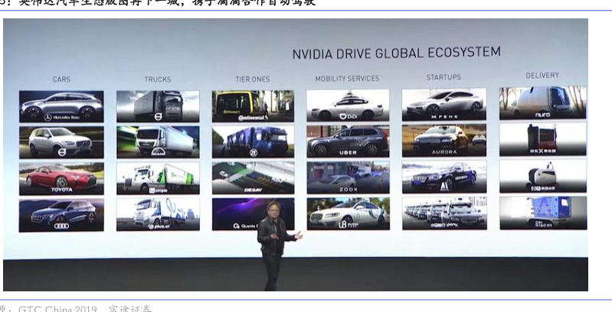
Task: Click the red delivery robot thumbnail below nuro
Action: [542, 139]
